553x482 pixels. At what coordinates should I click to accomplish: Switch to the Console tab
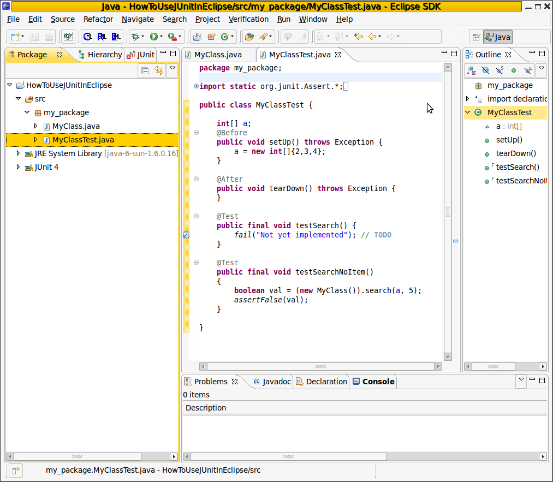(373, 382)
